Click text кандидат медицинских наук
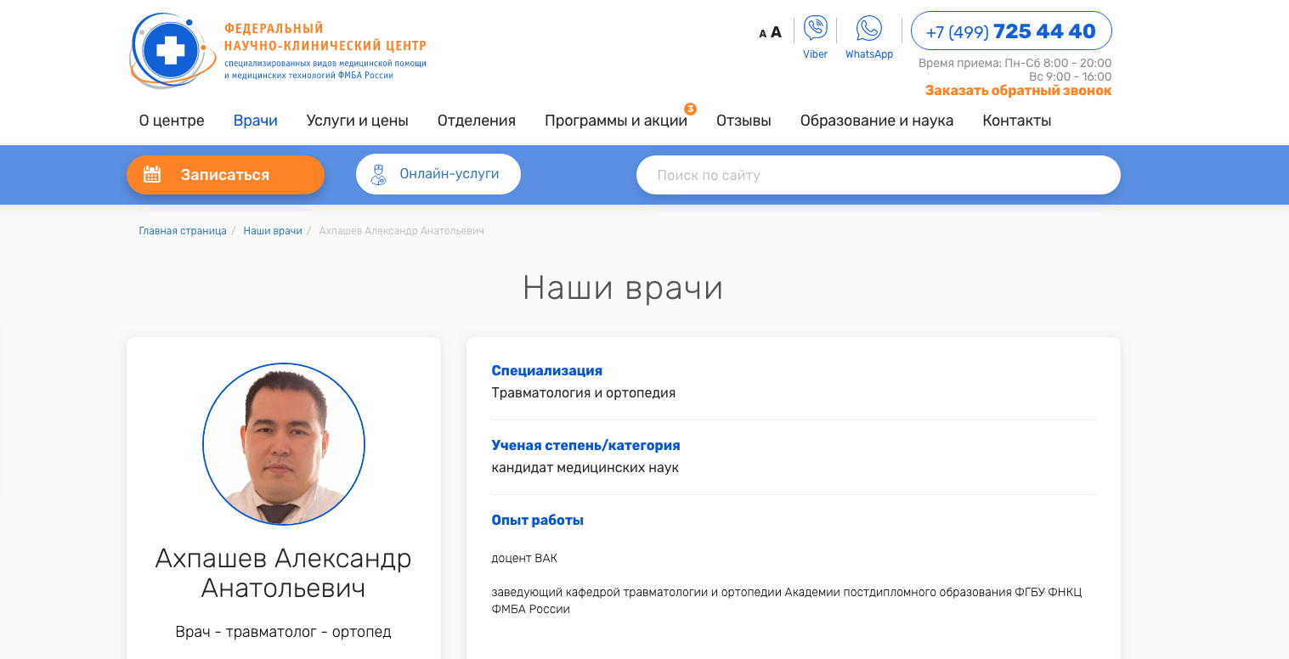Screen dimensions: 1289x659 pos(585,468)
